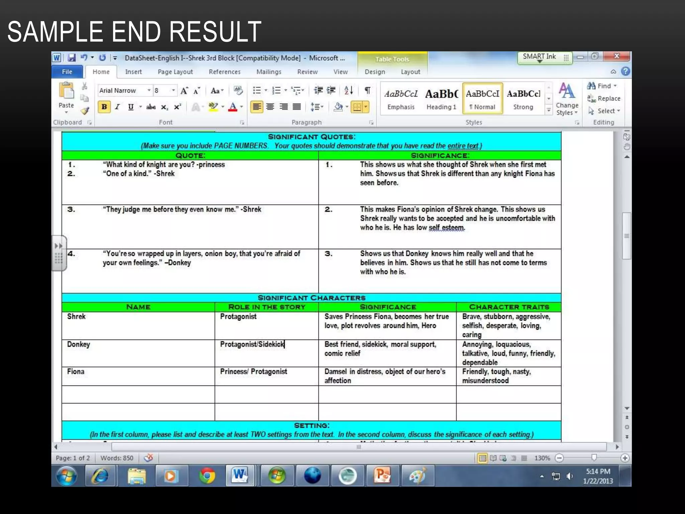Click the Bullets list icon
Image resolution: width=685 pixels, height=514 pixels.
tap(257, 90)
